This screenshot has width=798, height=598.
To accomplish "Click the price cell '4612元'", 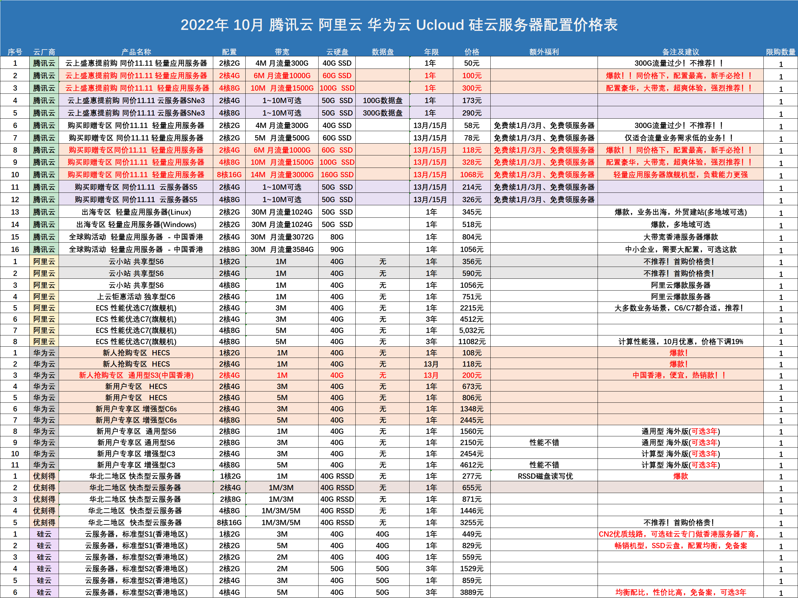I will tap(472, 465).
